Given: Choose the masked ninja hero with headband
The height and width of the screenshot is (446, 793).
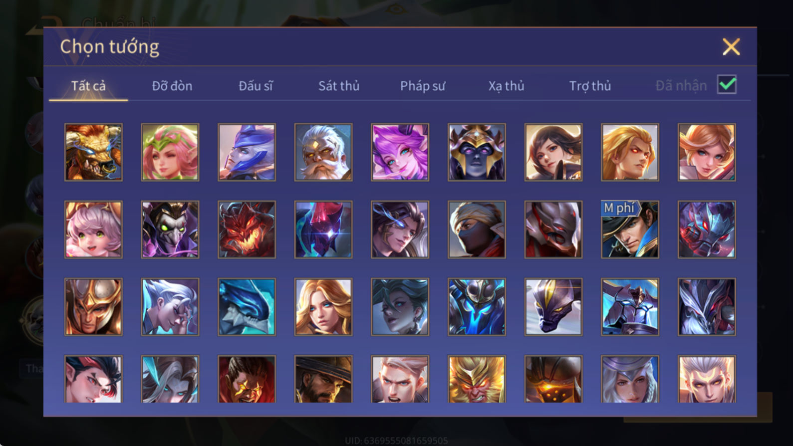Looking at the screenshot, I should click(477, 229).
